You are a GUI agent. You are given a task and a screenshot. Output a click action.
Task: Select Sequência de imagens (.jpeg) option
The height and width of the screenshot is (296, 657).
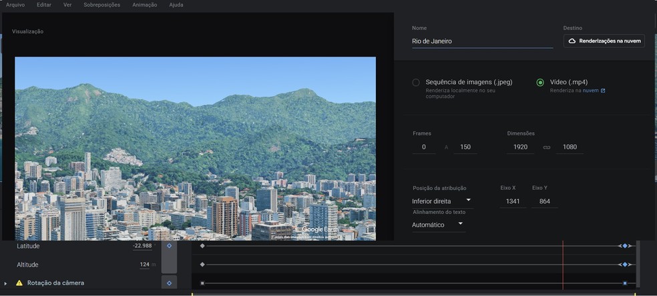(416, 83)
